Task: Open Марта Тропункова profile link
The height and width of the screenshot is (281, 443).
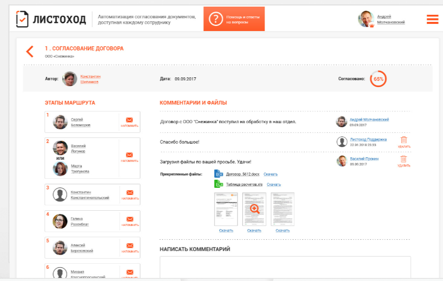Action: (80, 168)
